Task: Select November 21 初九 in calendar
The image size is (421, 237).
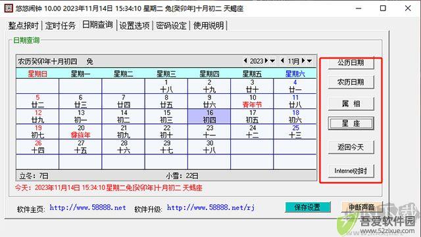Action: tap(123, 132)
